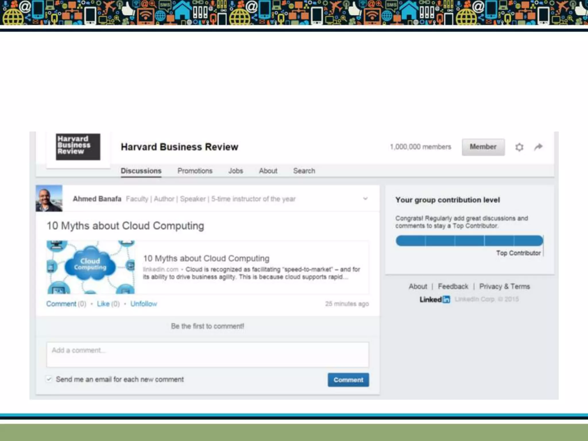Switch to the Promotions tab
This screenshot has height=441, width=588.
tap(195, 171)
